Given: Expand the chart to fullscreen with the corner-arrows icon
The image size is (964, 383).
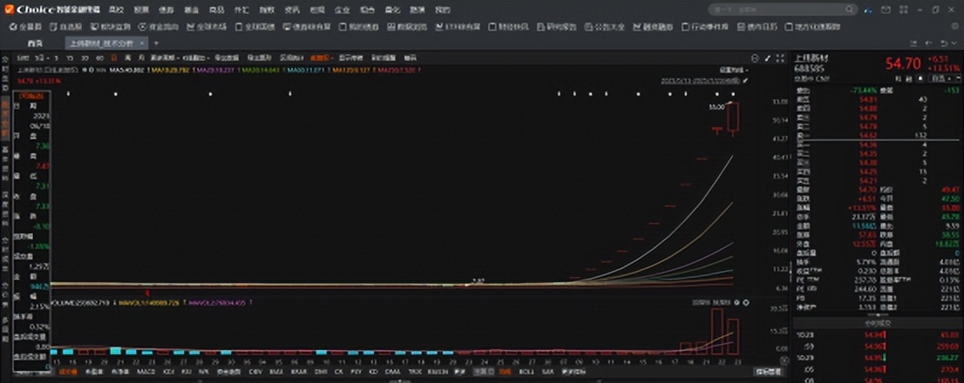Looking at the screenshot, I should coord(780,58).
